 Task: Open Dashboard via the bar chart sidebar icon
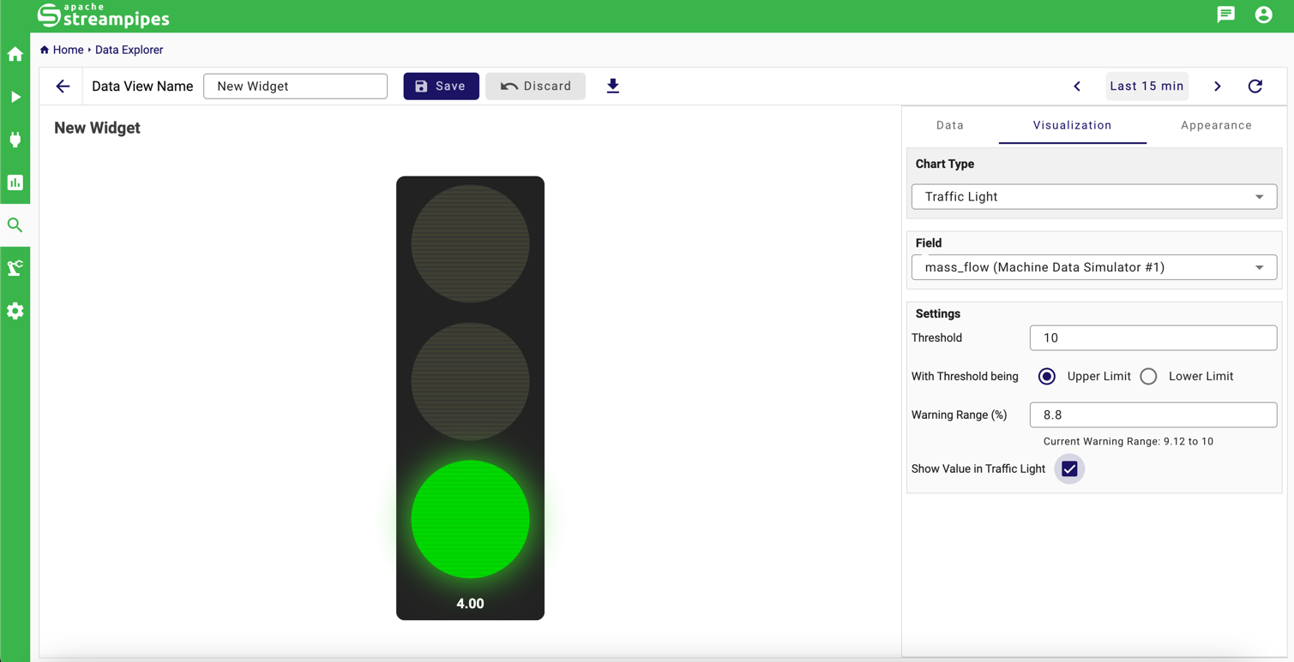pyautogui.click(x=15, y=182)
